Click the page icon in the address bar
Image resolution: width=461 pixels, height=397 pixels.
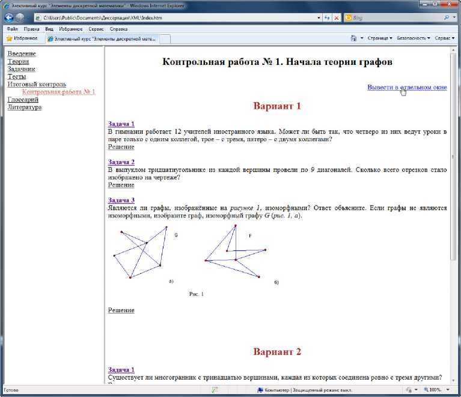click(x=38, y=18)
